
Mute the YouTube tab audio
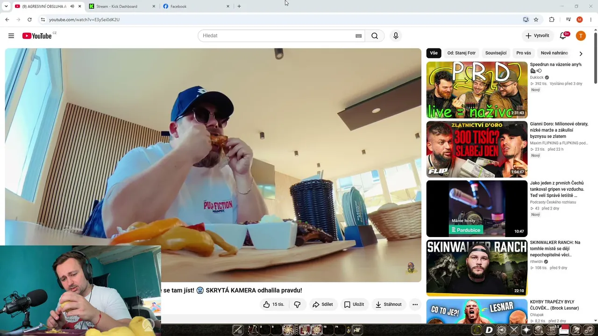[72, 7]
